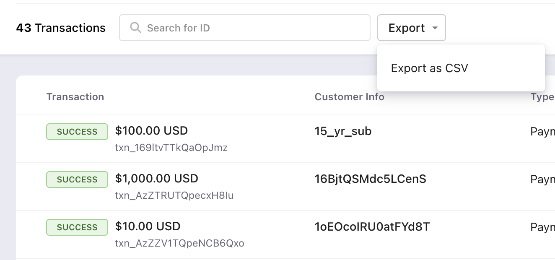Viewport: 555px width, 260px height.
Task: Click the Transaction column header
Action: point(75,97)
